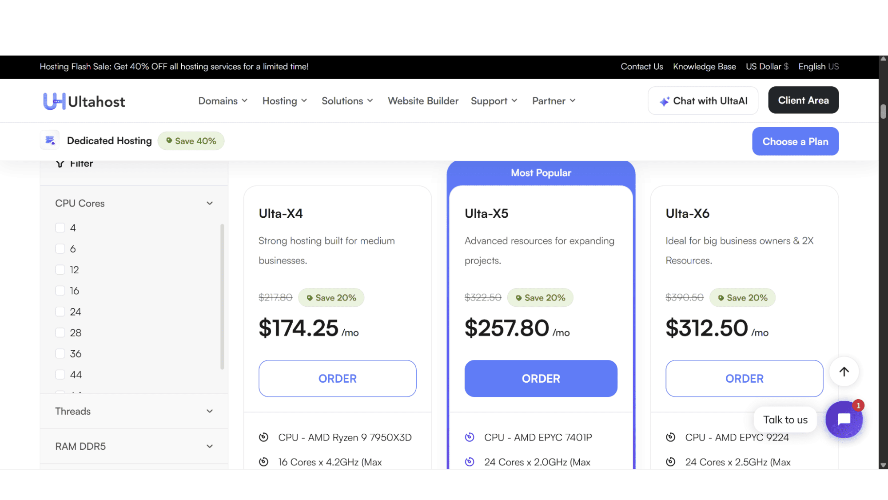This screenshot has height=500, width=888.
Task: Click the CPU icon beside AMD EPYC 9224
Action: 671,437
